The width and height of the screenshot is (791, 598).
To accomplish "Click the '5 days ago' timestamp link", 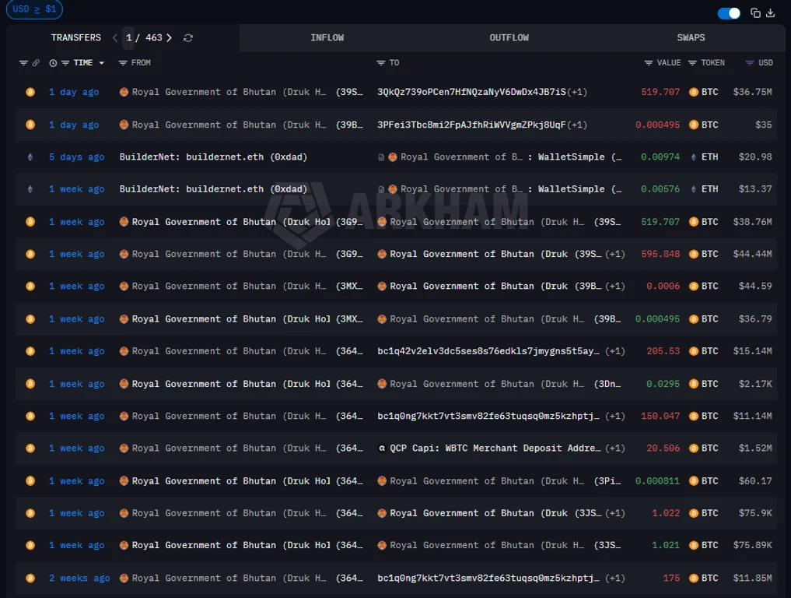I will pos(77,157).
